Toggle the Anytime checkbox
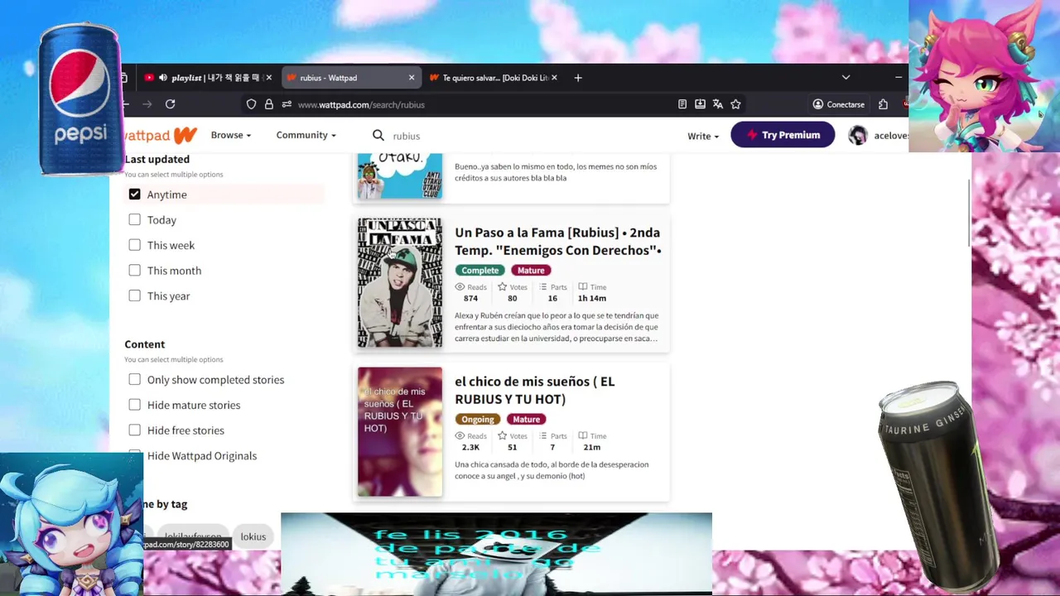1060x596 pixels. 134,195
